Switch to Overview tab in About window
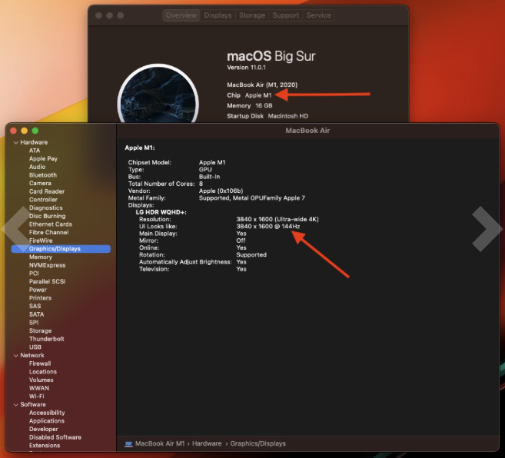This screenshot has width=505, height=458. tap(181, 15)
